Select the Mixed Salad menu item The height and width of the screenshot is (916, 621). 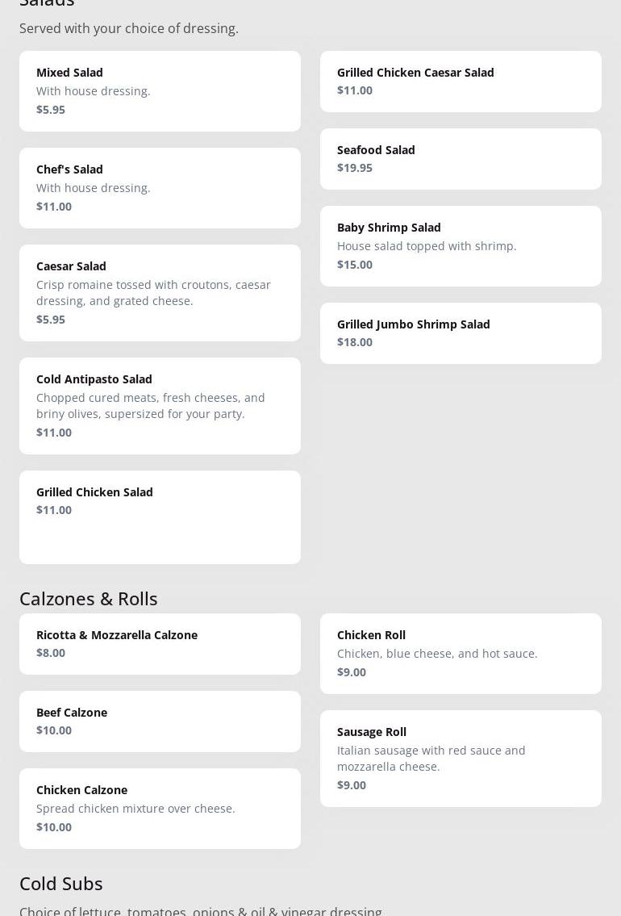coord(160,90)
